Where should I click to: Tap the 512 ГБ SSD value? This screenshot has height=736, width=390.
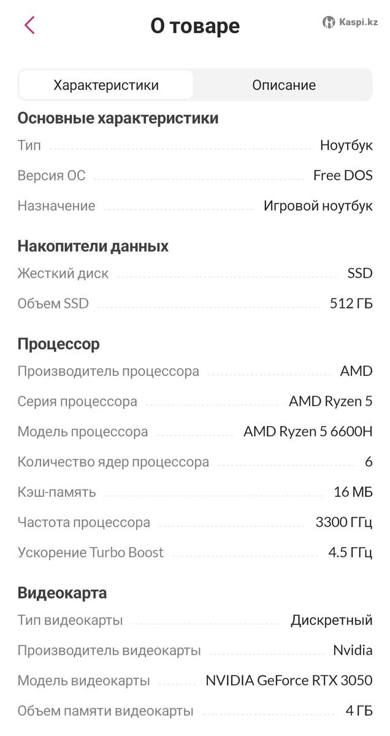coord(351,304)
